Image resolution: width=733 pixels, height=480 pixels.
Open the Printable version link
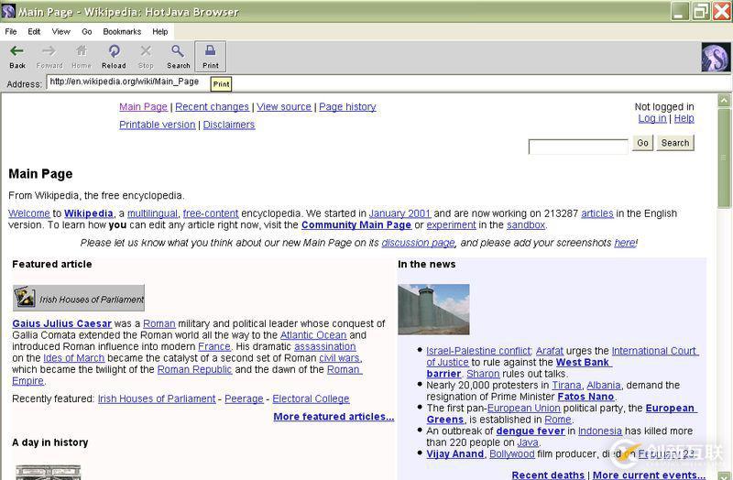pyautogui.click(x=157, y=125)
